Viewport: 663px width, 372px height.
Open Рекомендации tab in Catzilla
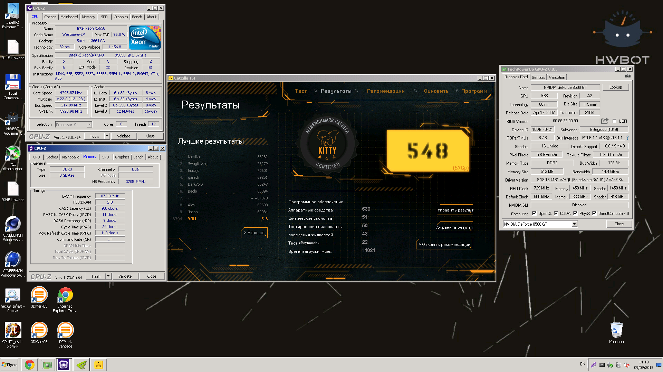point(386,91)
